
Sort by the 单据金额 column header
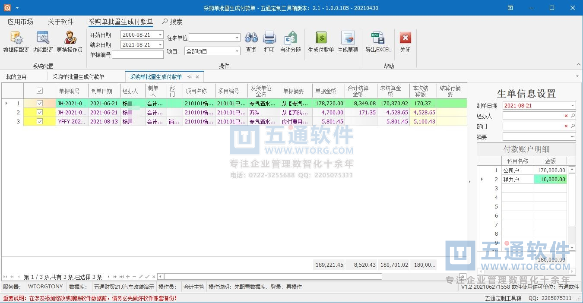329,91
